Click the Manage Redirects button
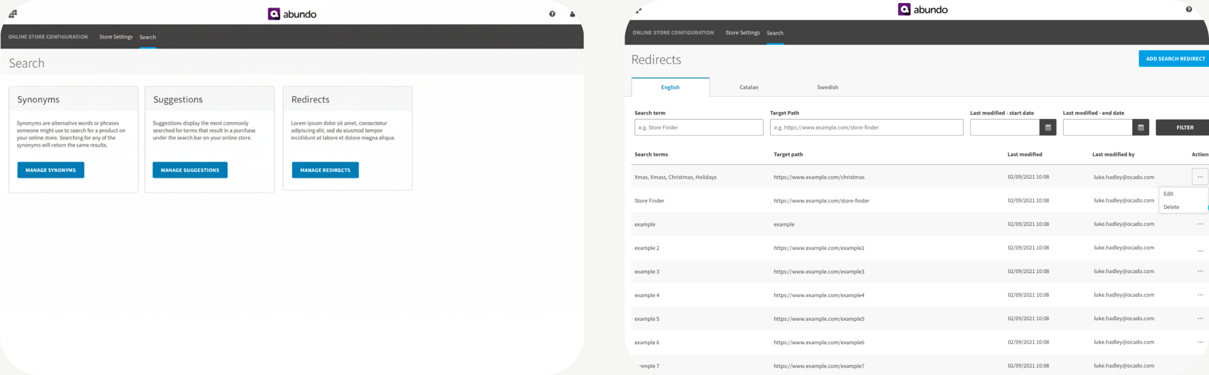 tap(325, 170)
